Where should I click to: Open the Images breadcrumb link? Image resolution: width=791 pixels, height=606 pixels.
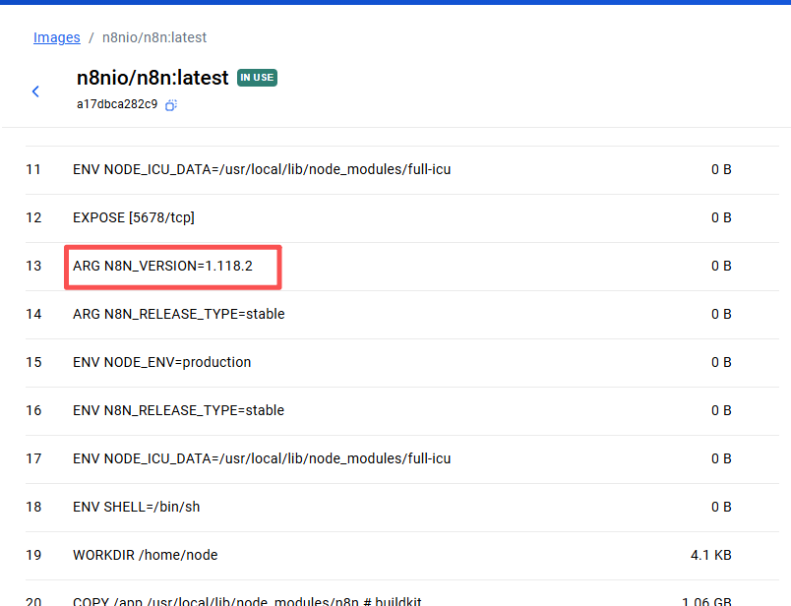pos(56,37)
